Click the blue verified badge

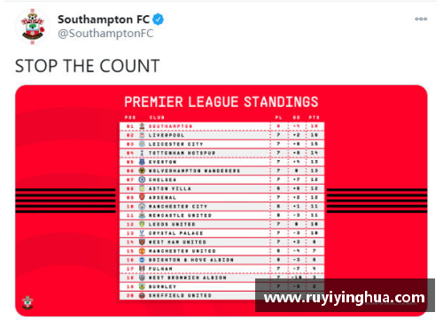(x=159, y=19)
